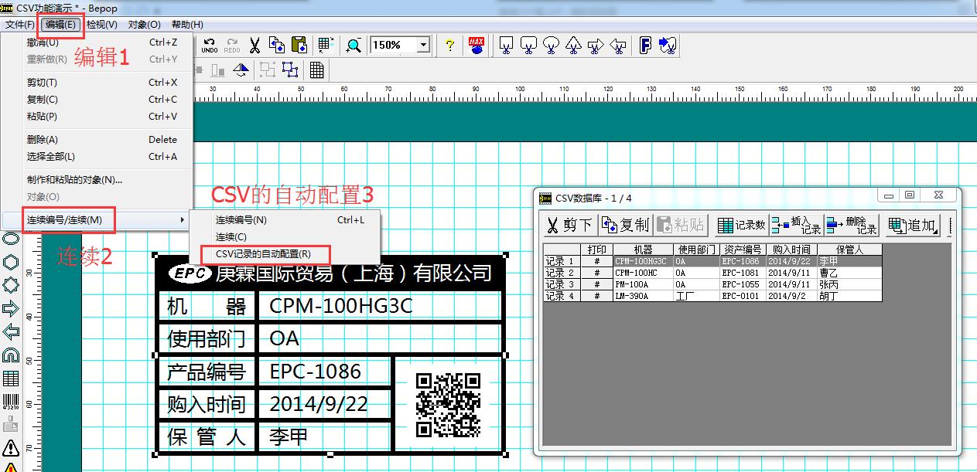Select the barcode tool in left toolbar

tap(11, 401)
